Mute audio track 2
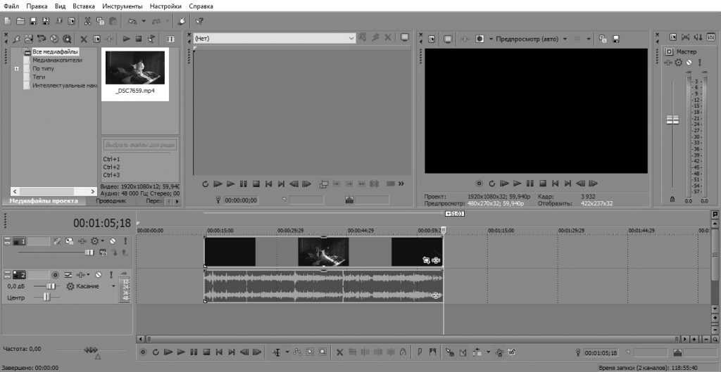 [98, 275]
